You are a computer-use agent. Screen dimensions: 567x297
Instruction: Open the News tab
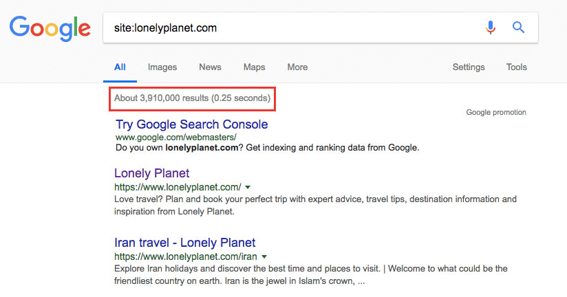tap(210, 67)
